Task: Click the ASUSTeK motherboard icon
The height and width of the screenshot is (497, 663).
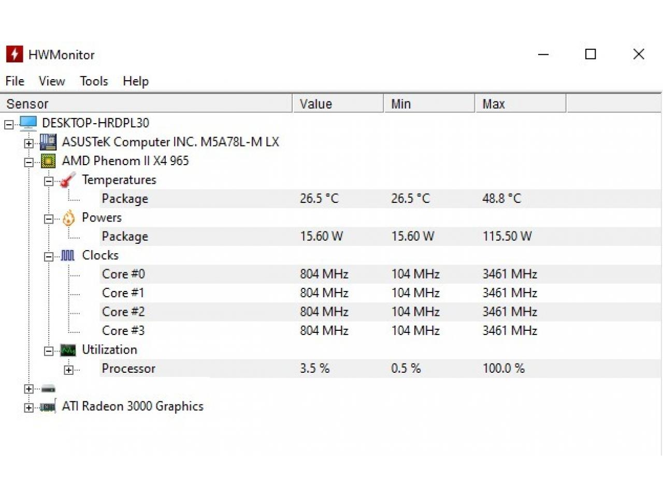Action: [48, 142]
